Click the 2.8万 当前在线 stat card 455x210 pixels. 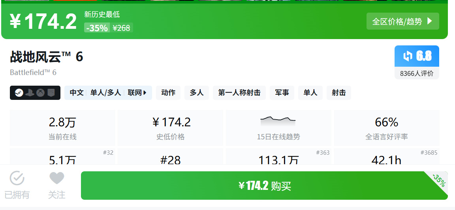(62, 128)
